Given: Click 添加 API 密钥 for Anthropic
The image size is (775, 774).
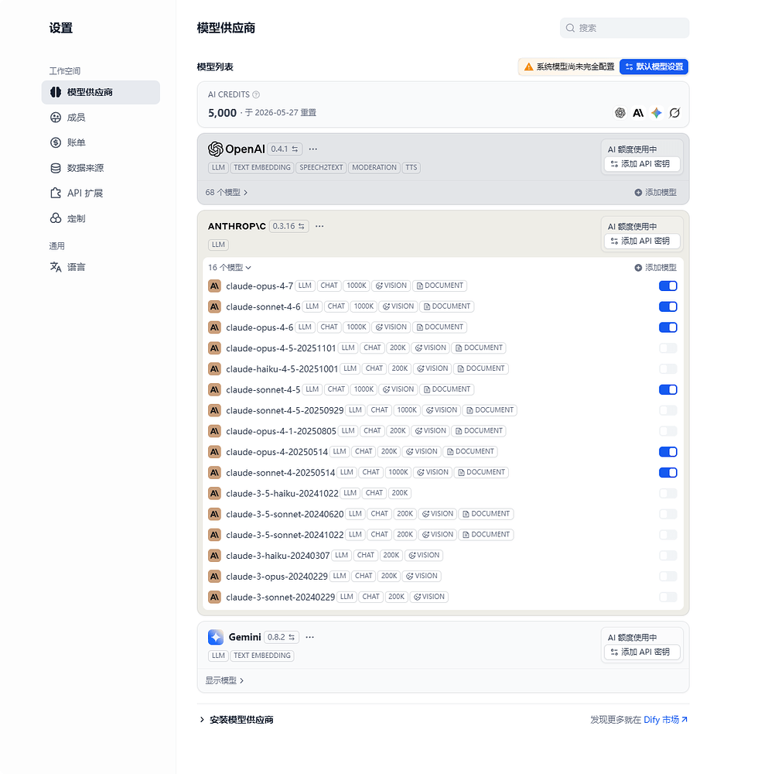Looking at the screenshot, I should (641, 241).
